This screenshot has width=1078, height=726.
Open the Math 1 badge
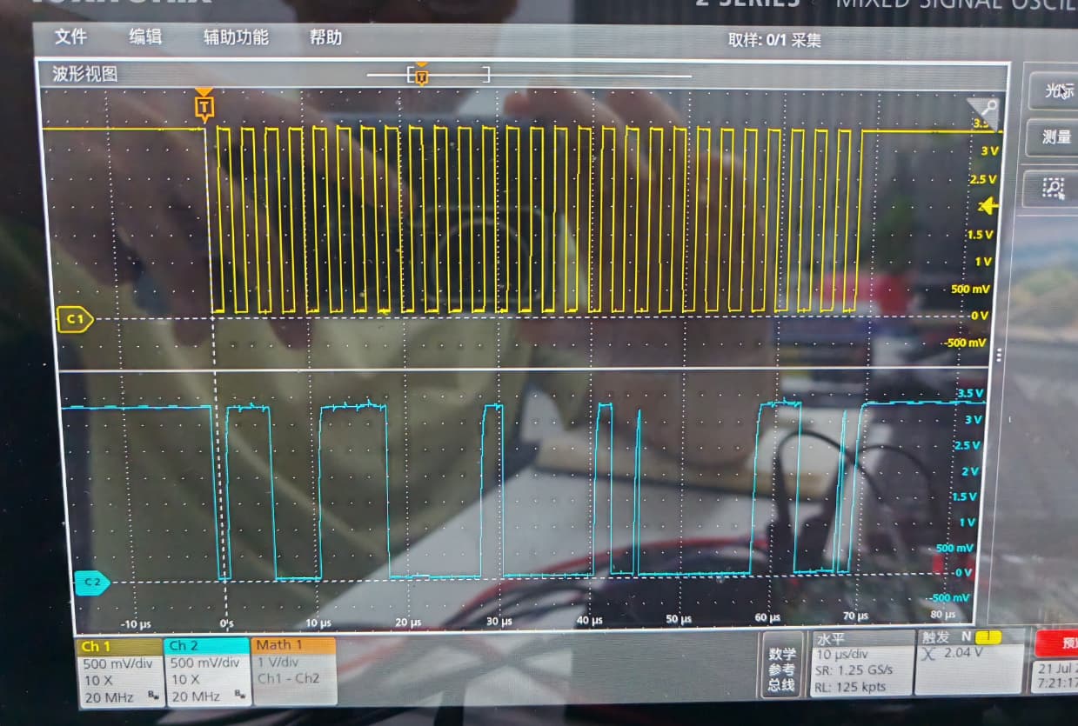(x=293, y=671)
